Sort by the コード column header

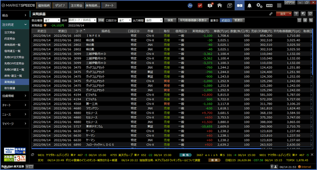(x=79, y=31)
